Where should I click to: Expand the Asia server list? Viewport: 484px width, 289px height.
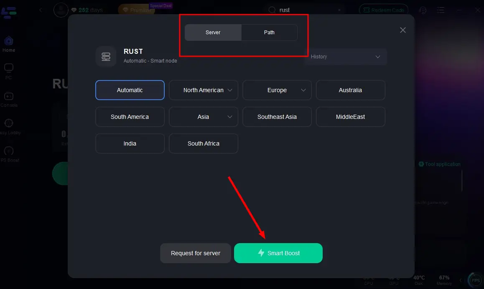(204, 117)
